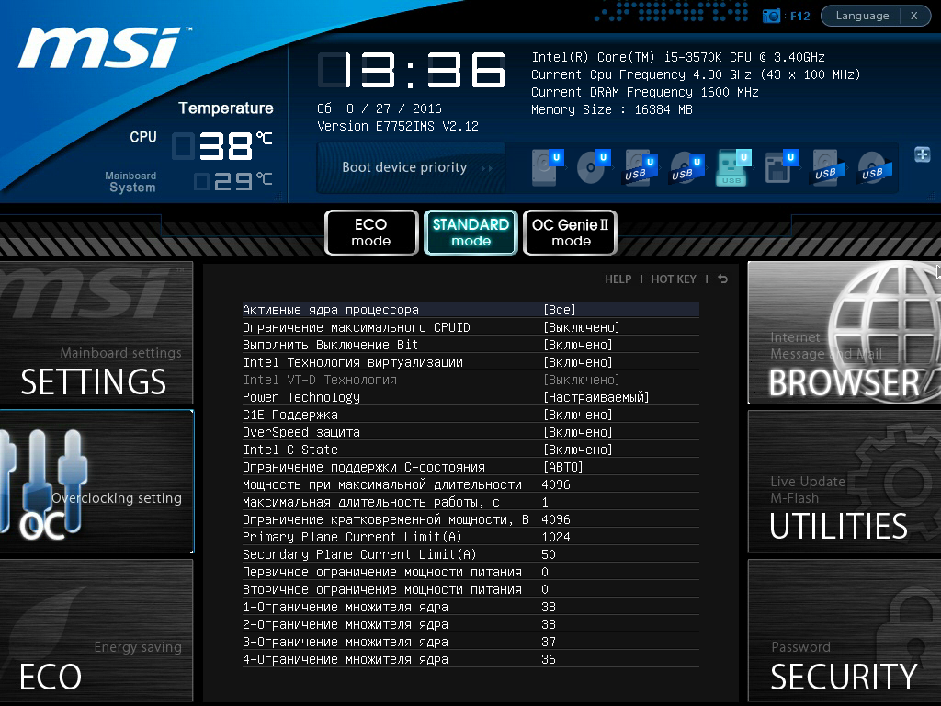This screenshot has width=941, height=706.
Task: Change Intel C-State value
Action: tap(577, 449)
